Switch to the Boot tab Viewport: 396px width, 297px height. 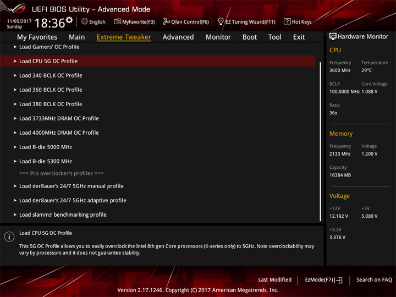[250, 37]
